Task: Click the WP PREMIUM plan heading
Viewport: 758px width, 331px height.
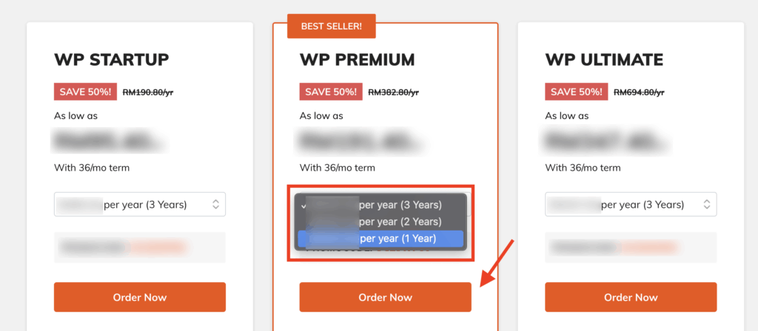Action: point(357,59)
